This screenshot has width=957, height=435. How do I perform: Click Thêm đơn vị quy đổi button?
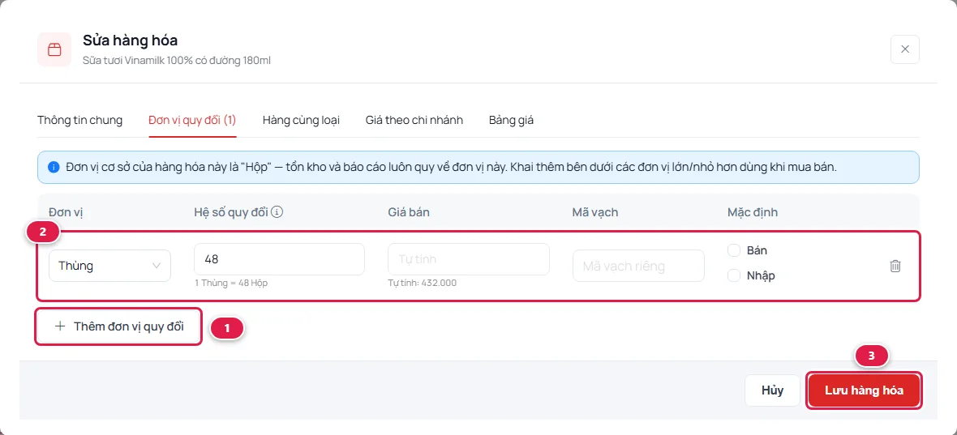(118, 326)
